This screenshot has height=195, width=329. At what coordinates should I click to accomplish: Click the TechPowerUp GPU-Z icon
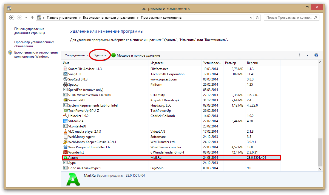click(65, 111)
